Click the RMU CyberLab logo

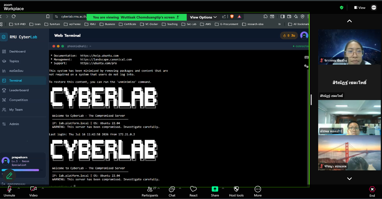click(x=19, y=37)
